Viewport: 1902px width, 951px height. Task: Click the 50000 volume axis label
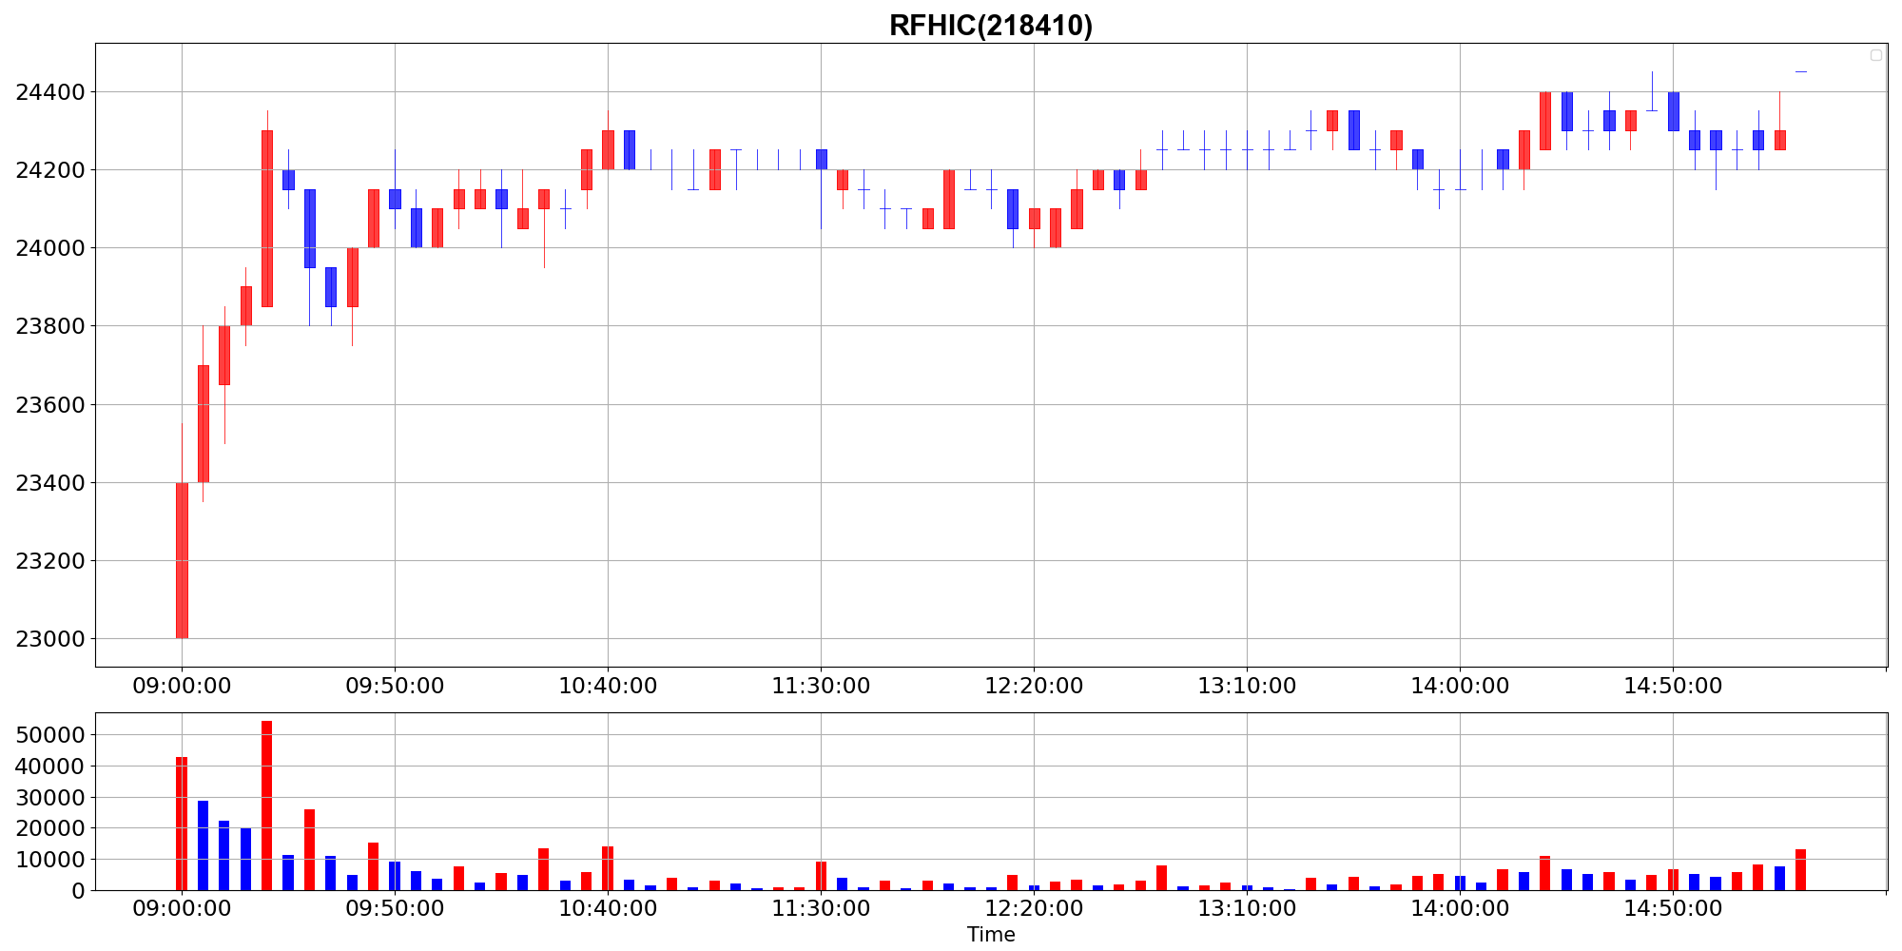pos(51,735)
